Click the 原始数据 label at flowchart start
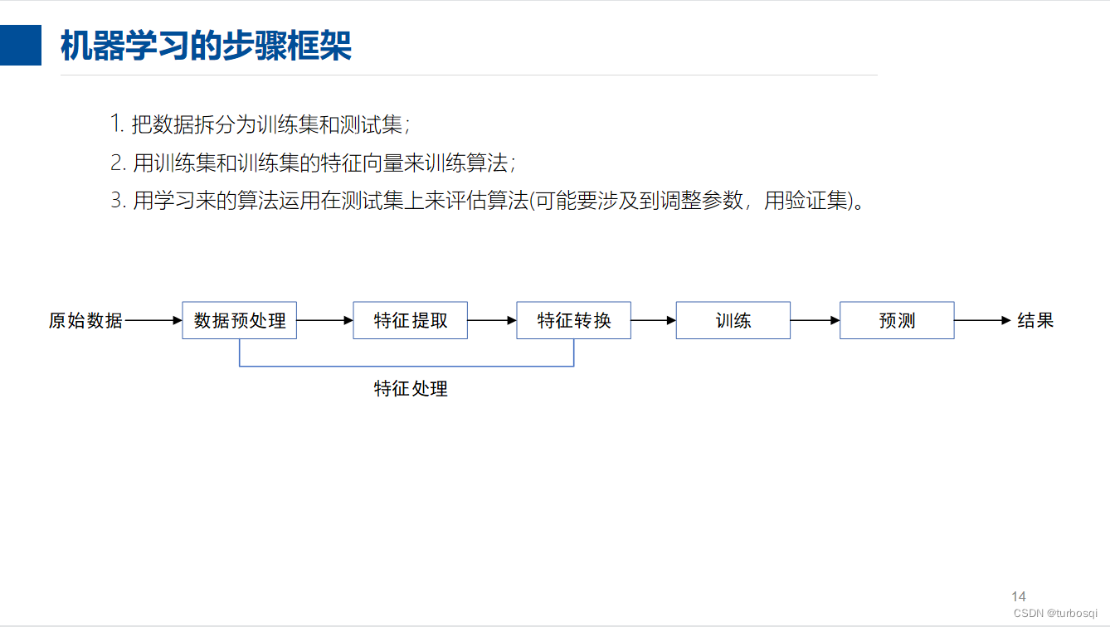1110x627 pixels. (85, 320)
